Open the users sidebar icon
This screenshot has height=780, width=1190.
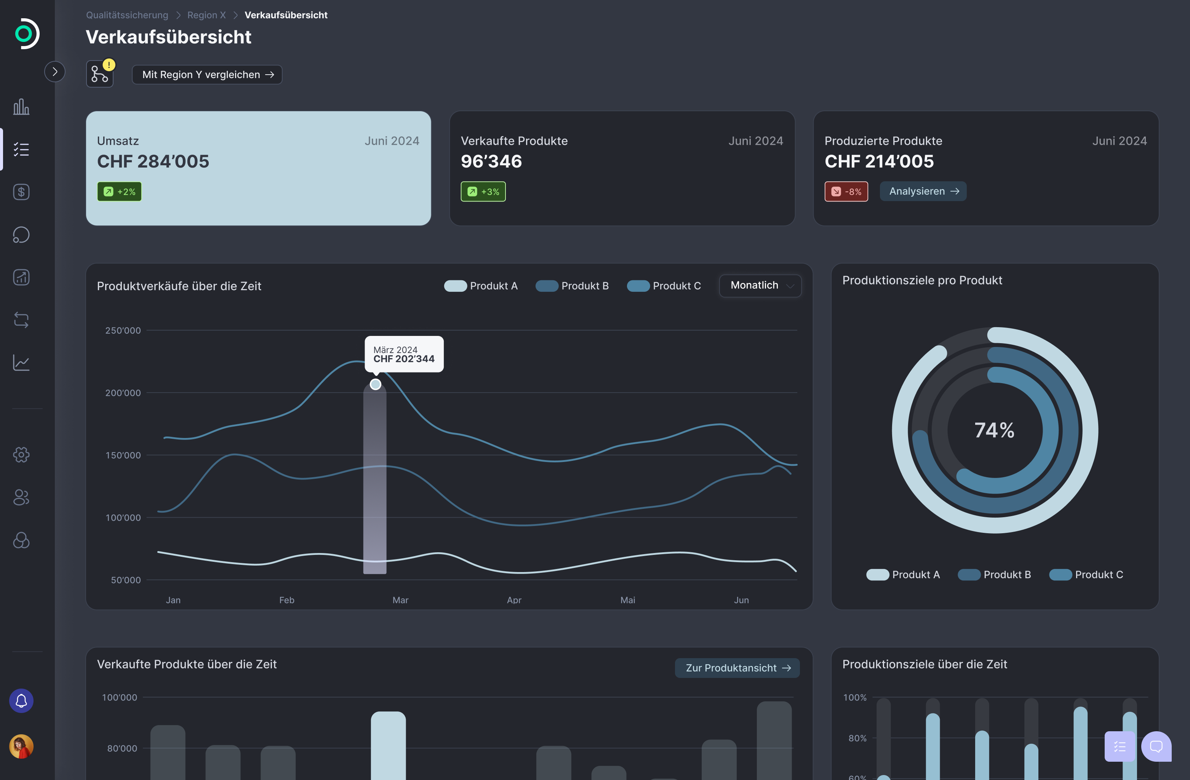(x=21, y=497)
